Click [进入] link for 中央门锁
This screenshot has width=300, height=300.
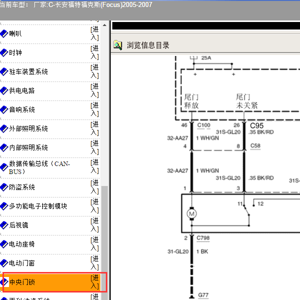[x=95, y=282]
